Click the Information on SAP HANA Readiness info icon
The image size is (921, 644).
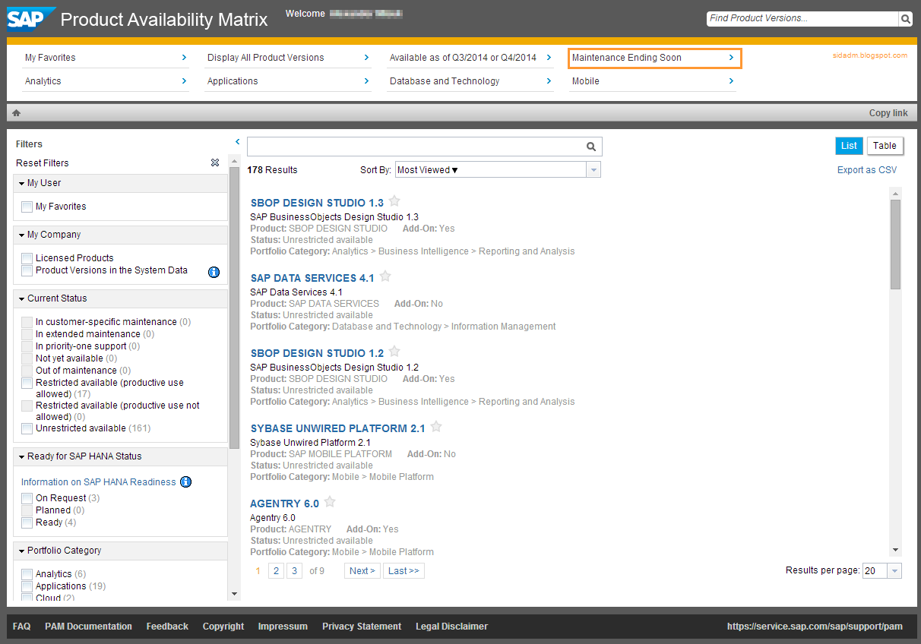[x=185, y=481]
